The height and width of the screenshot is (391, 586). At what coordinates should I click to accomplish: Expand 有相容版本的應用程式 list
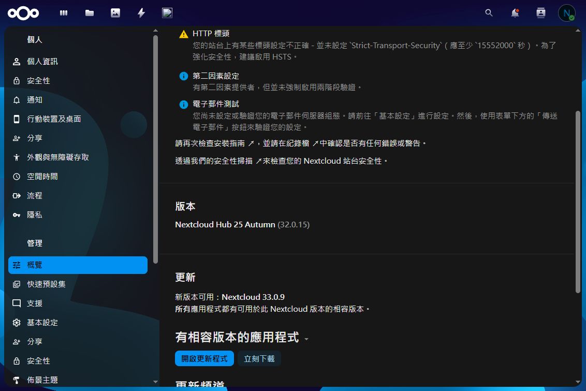242,338
